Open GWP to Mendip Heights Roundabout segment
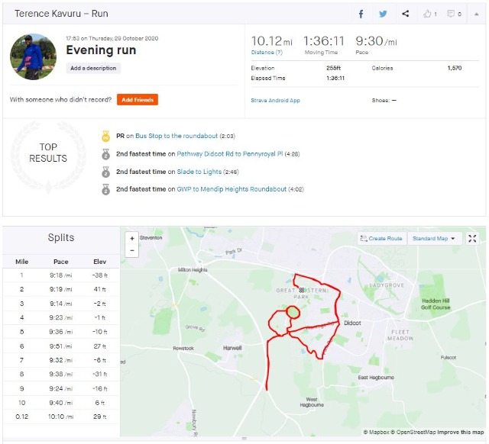This screenshot has height=444, width=489. point(232,189)
